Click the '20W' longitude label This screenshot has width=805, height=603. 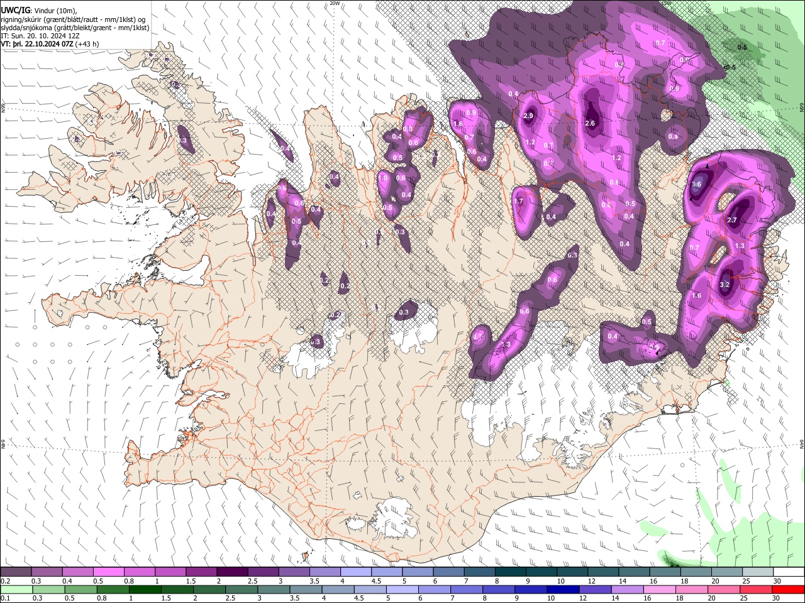coord(335,3)
